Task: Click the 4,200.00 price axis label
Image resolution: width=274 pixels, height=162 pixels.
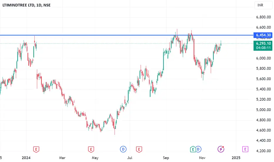Action: 263,151
